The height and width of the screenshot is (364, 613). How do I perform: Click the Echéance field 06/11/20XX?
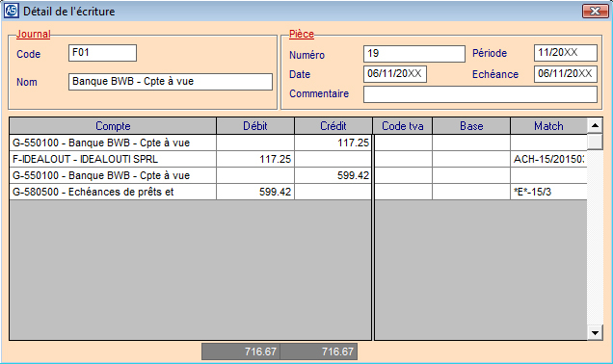566,74
